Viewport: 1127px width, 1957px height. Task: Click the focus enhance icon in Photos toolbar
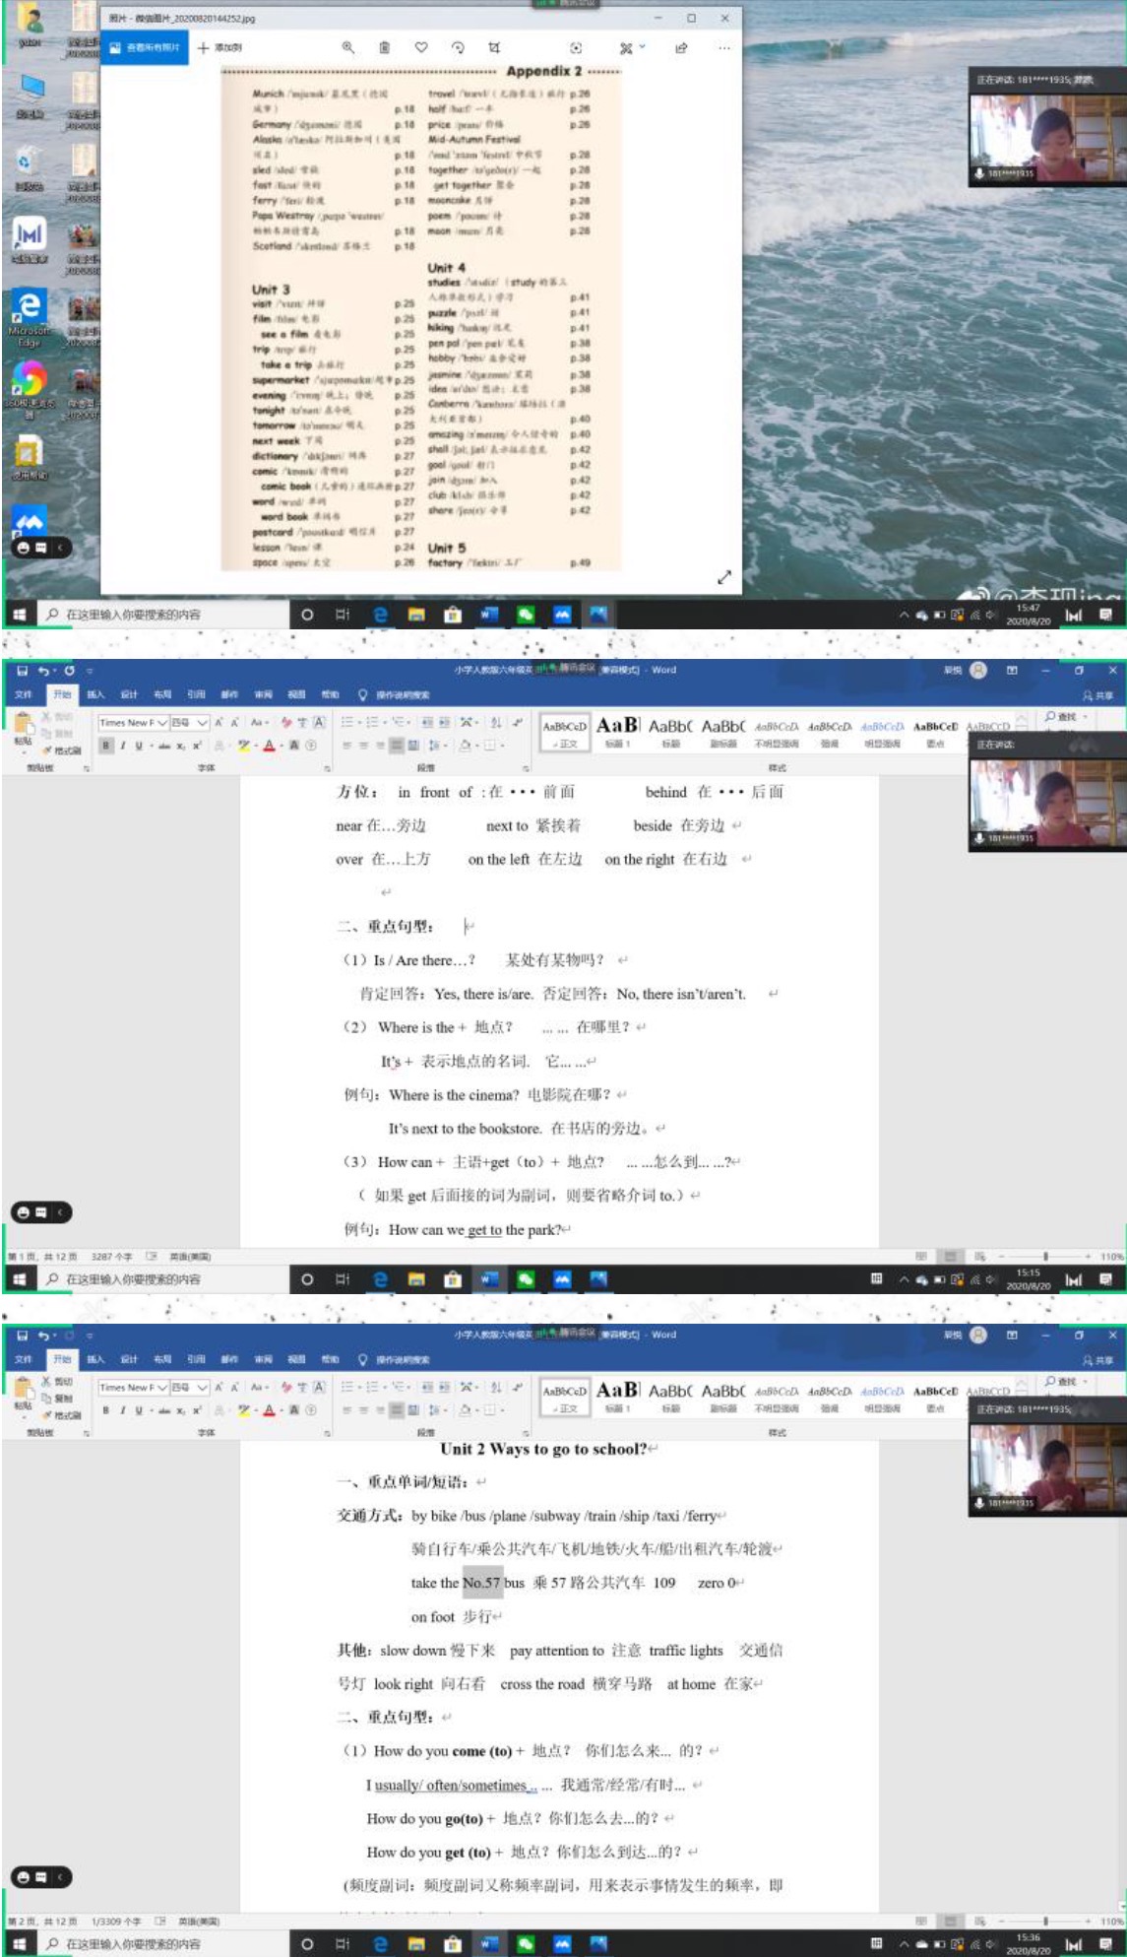click(x=576, y=47)
